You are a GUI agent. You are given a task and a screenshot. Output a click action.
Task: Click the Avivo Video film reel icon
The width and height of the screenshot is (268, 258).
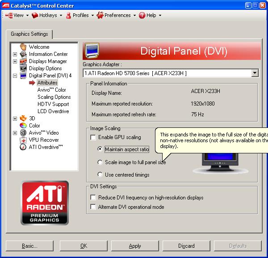[23, 133]
